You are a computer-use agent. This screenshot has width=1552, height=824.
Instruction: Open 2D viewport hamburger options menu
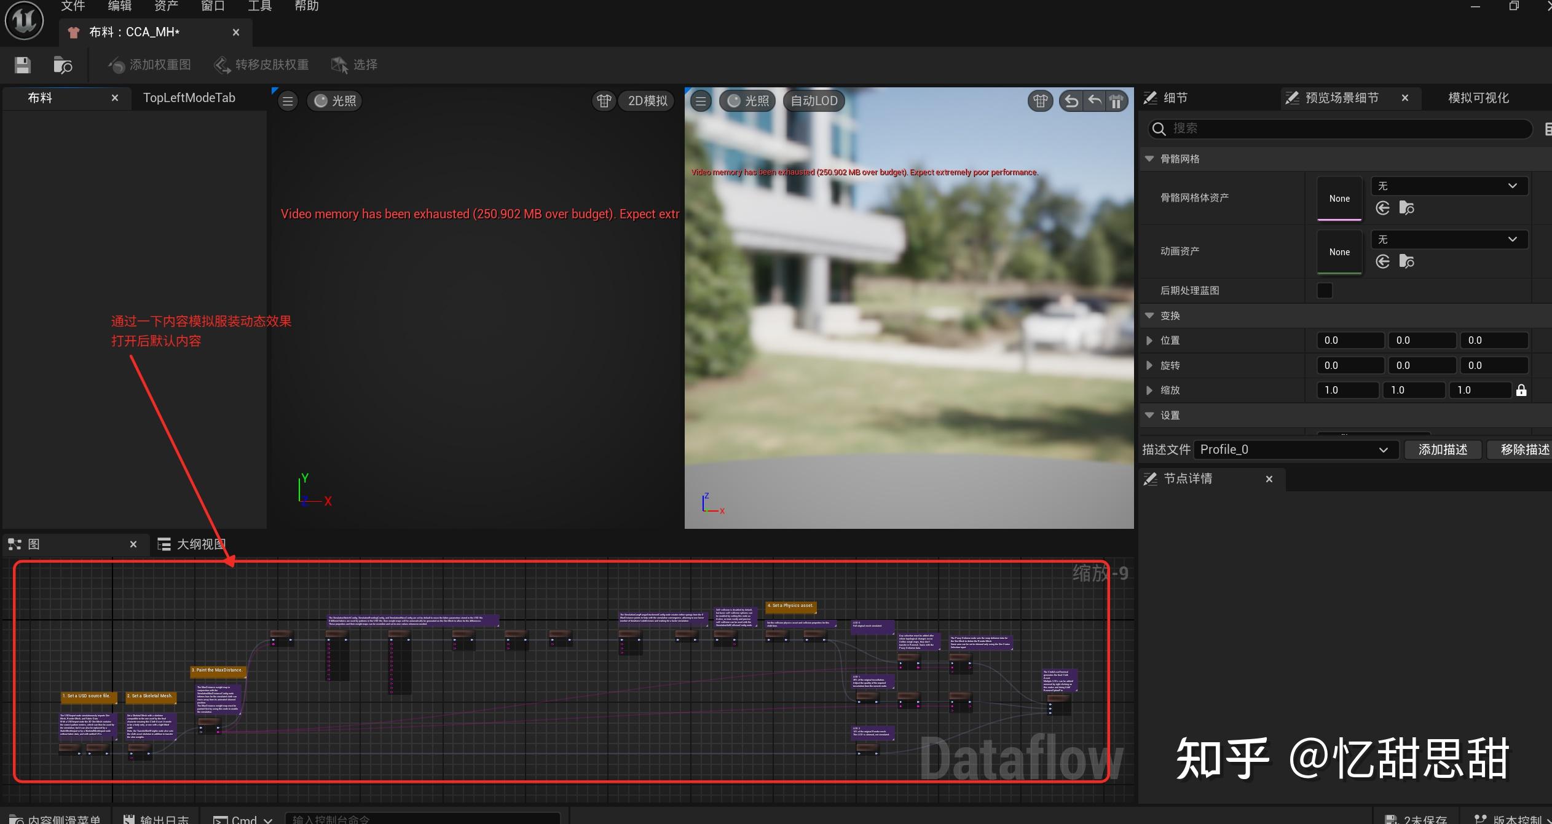288,101
